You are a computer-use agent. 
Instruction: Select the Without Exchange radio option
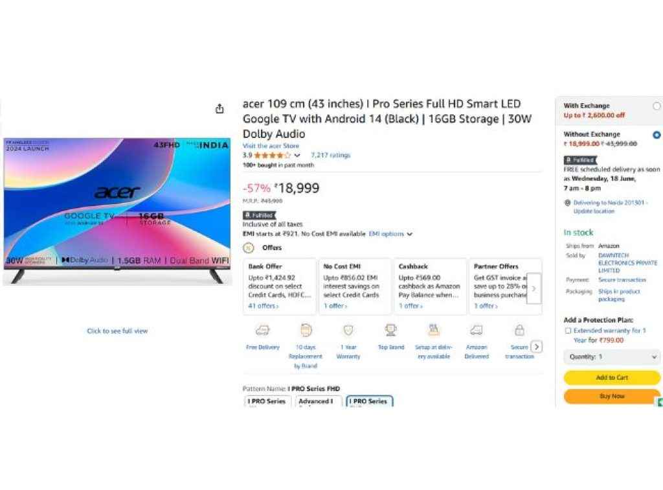[657, 135]
